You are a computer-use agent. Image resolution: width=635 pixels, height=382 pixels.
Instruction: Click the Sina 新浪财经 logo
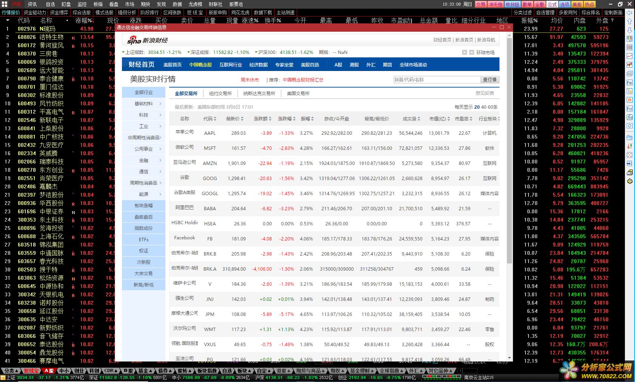point(147,40)
